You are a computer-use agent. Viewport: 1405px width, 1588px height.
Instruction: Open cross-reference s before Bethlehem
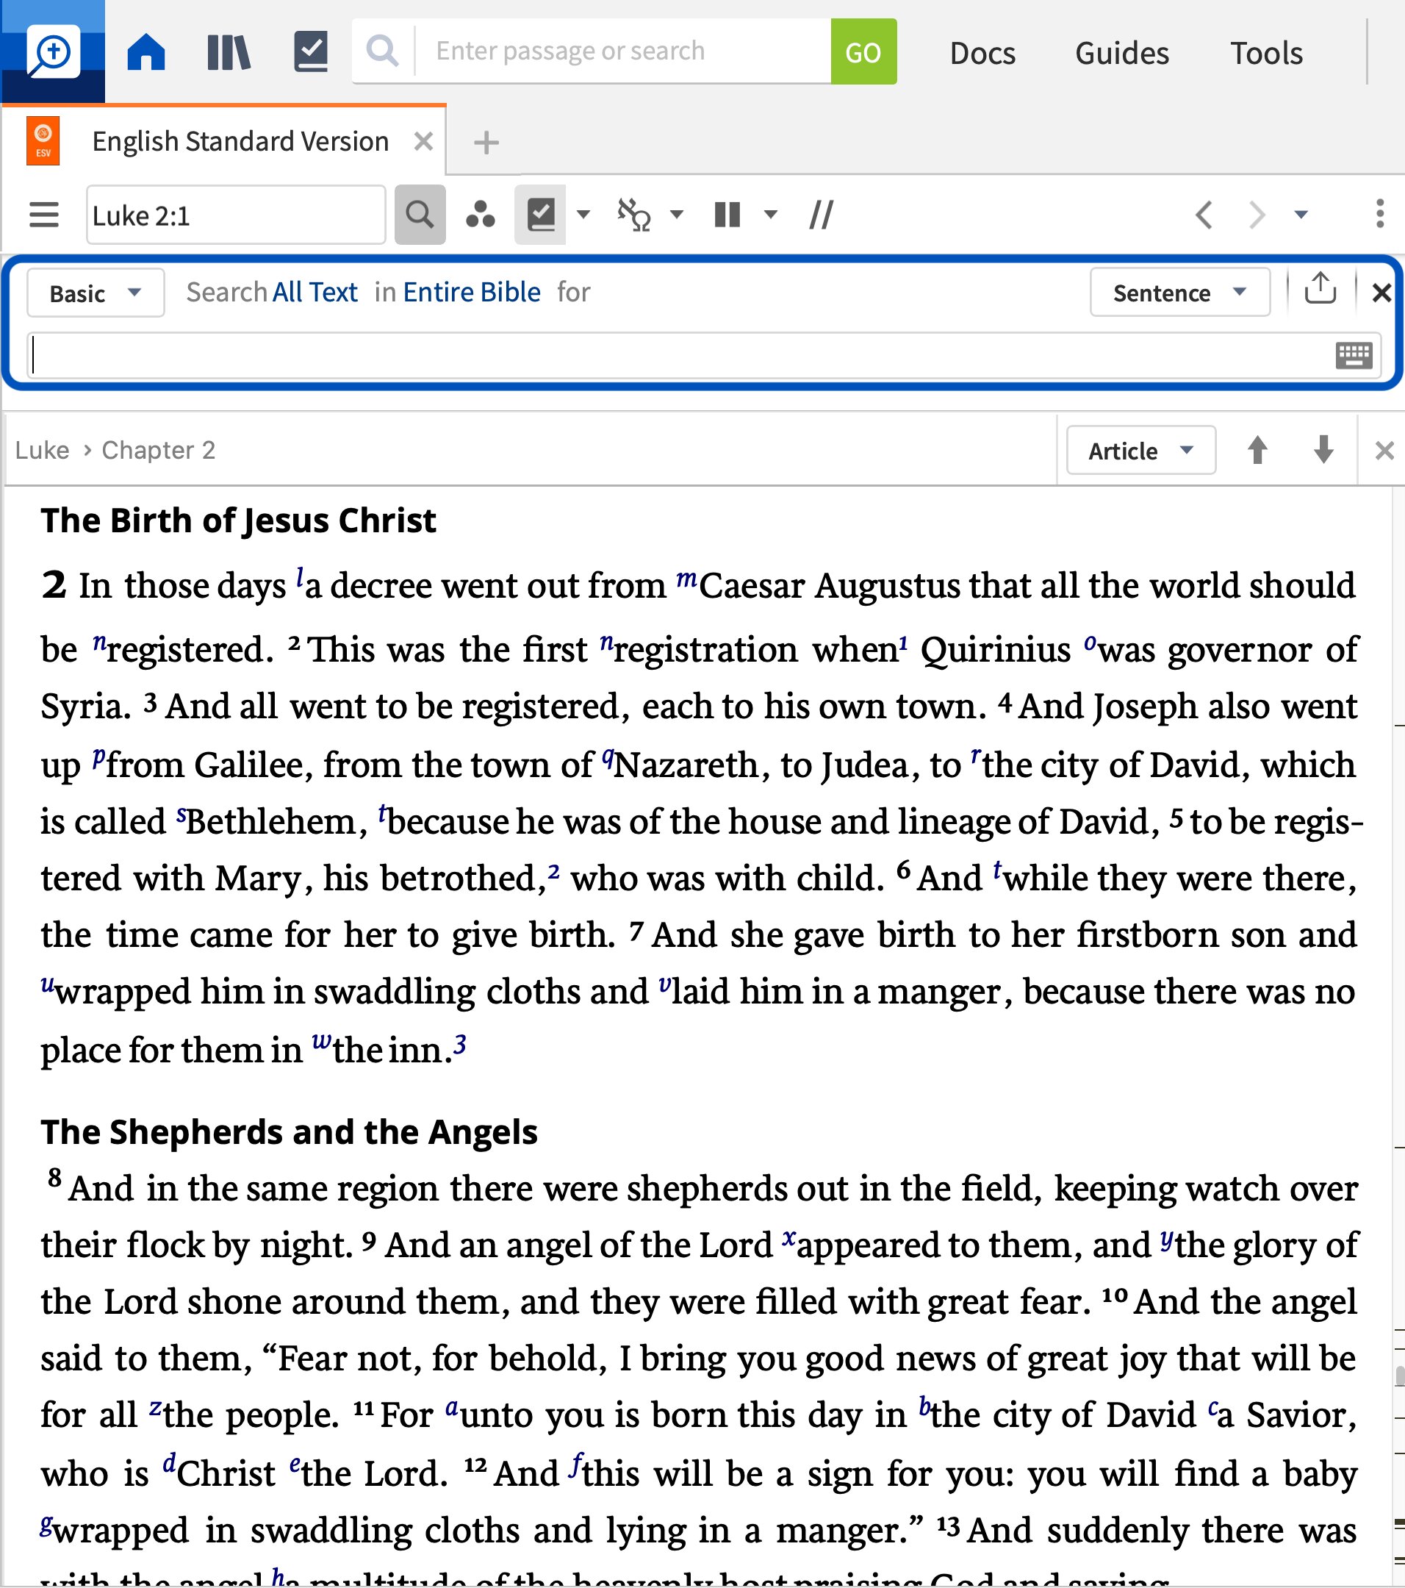(x=181, y=815)
